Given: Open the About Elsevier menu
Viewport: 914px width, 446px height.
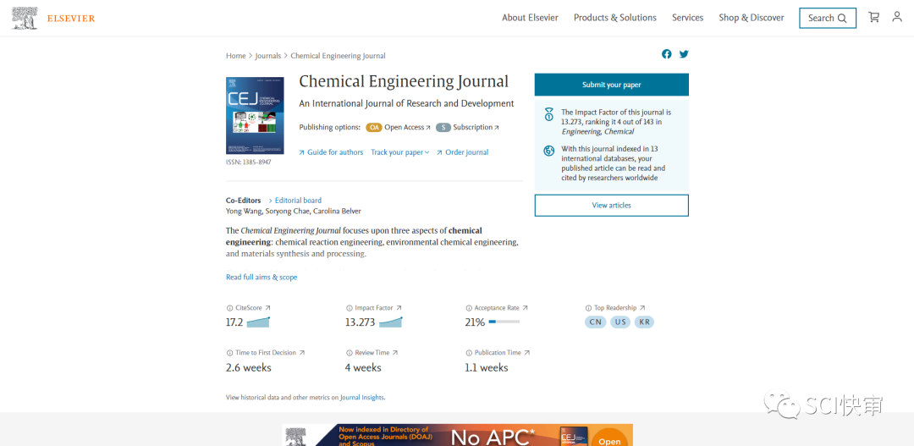Looking at the screenshot, I should (x=530, y=18).
